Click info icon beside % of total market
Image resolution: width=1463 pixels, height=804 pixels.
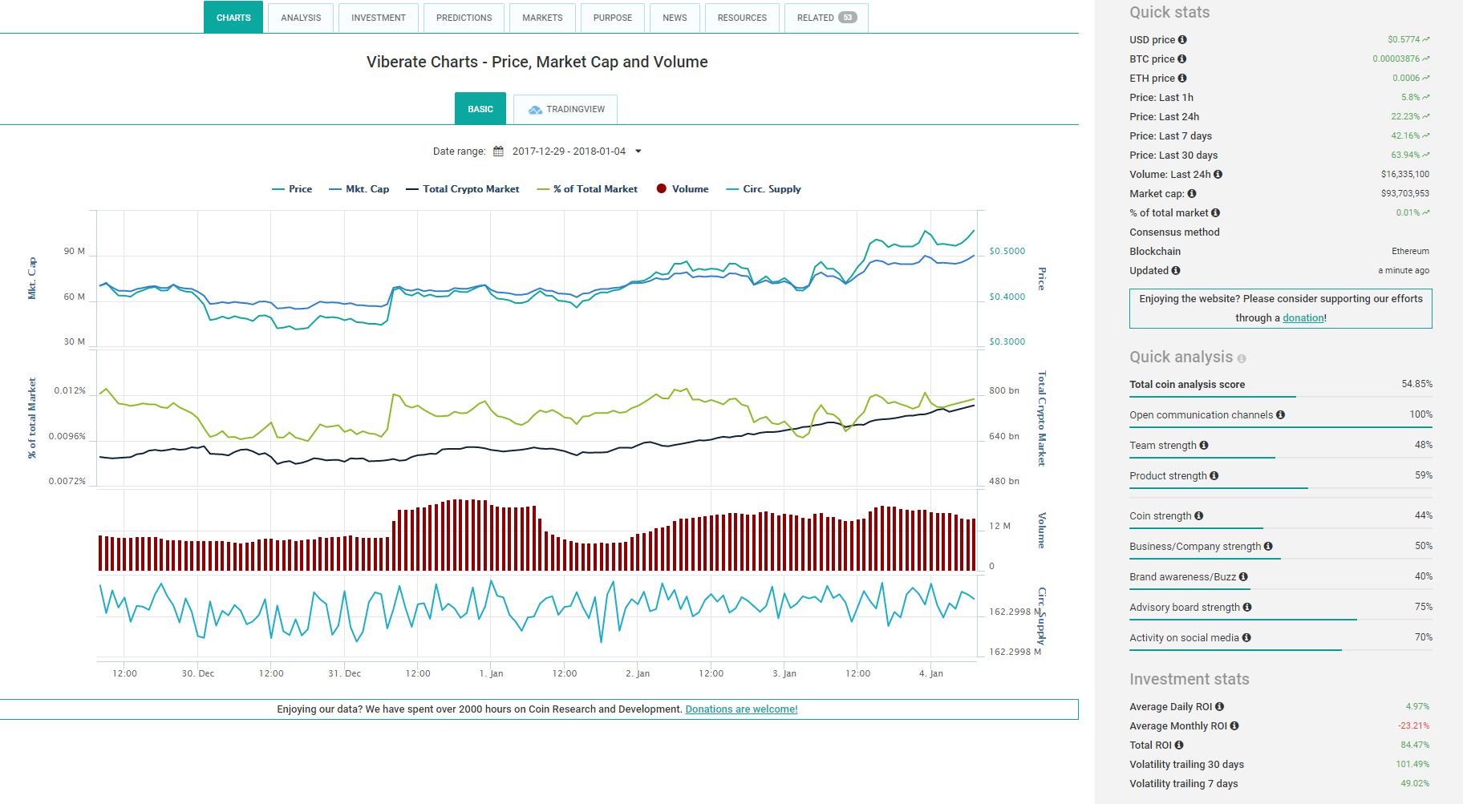click(x=1215, y=212)
